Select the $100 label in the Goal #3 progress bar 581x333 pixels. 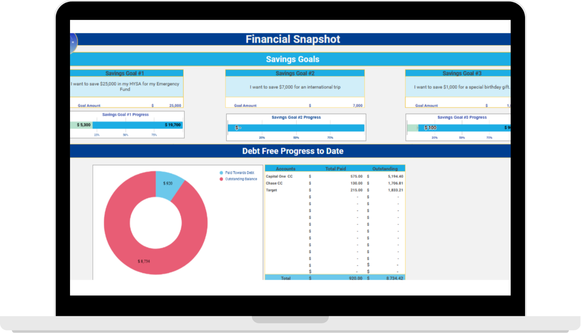point(430,128)
